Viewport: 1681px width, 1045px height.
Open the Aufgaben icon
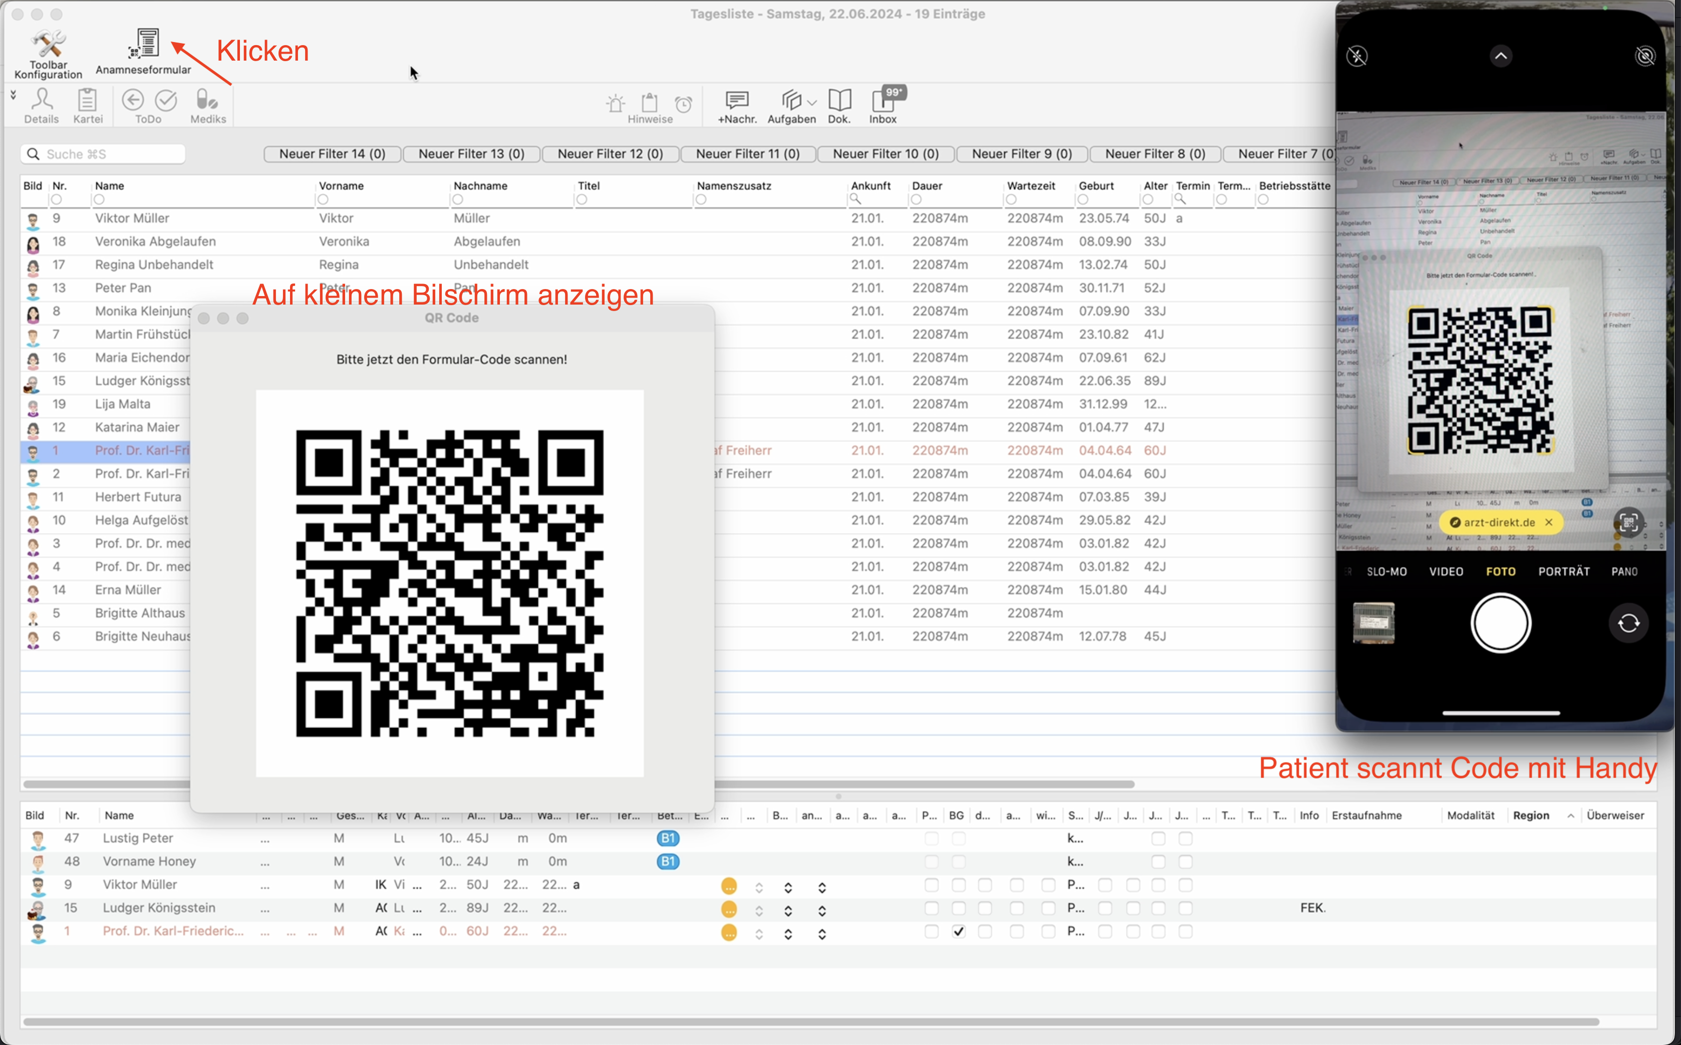point(792,106)
